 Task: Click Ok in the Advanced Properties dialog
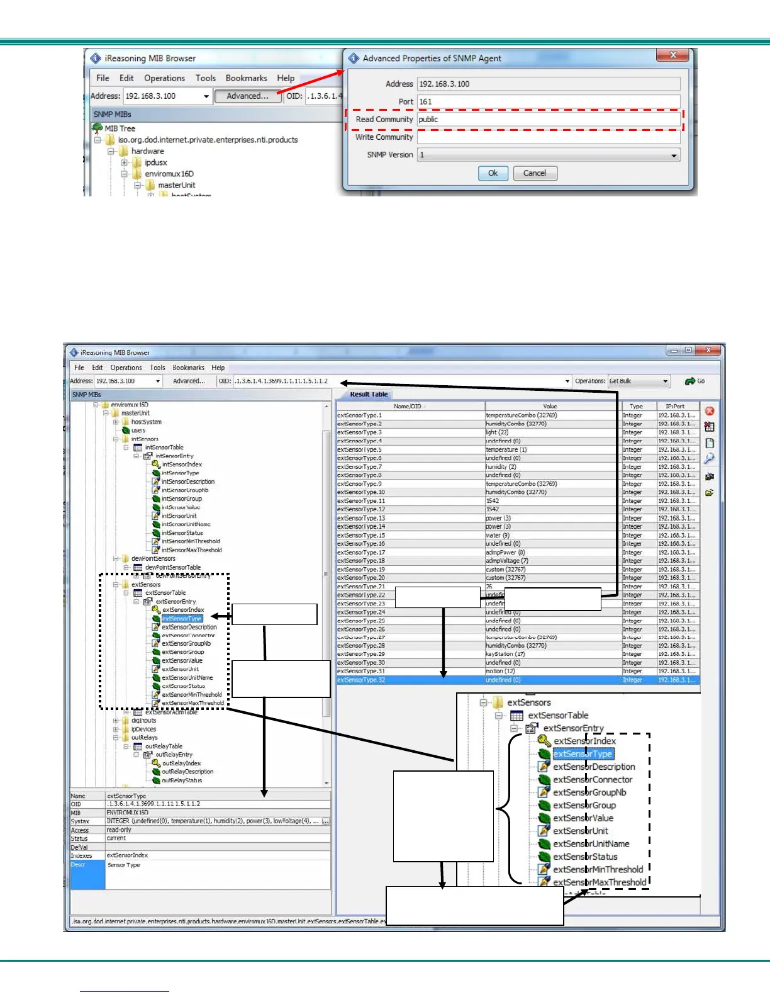(493, 173)
